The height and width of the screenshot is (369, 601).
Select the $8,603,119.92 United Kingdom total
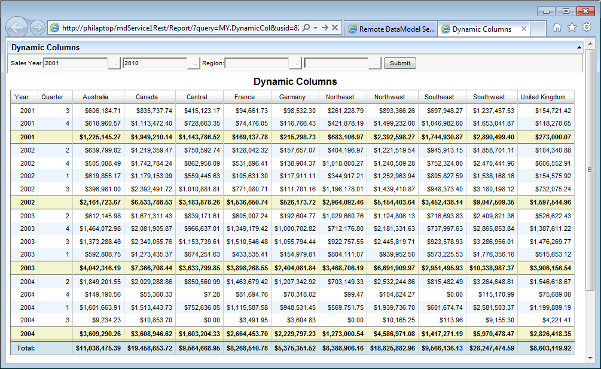tap(546, 348)
